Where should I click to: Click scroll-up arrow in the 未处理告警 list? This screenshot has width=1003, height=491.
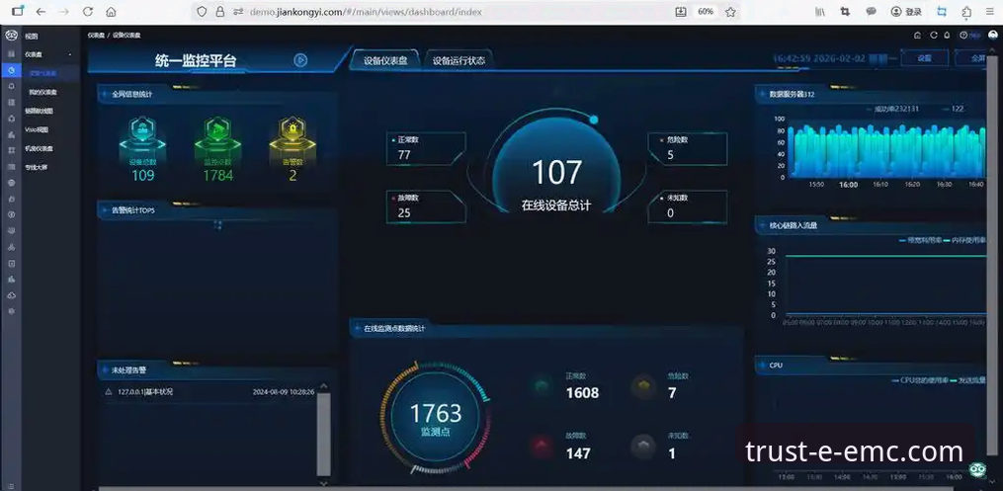(x=323, y=386)
